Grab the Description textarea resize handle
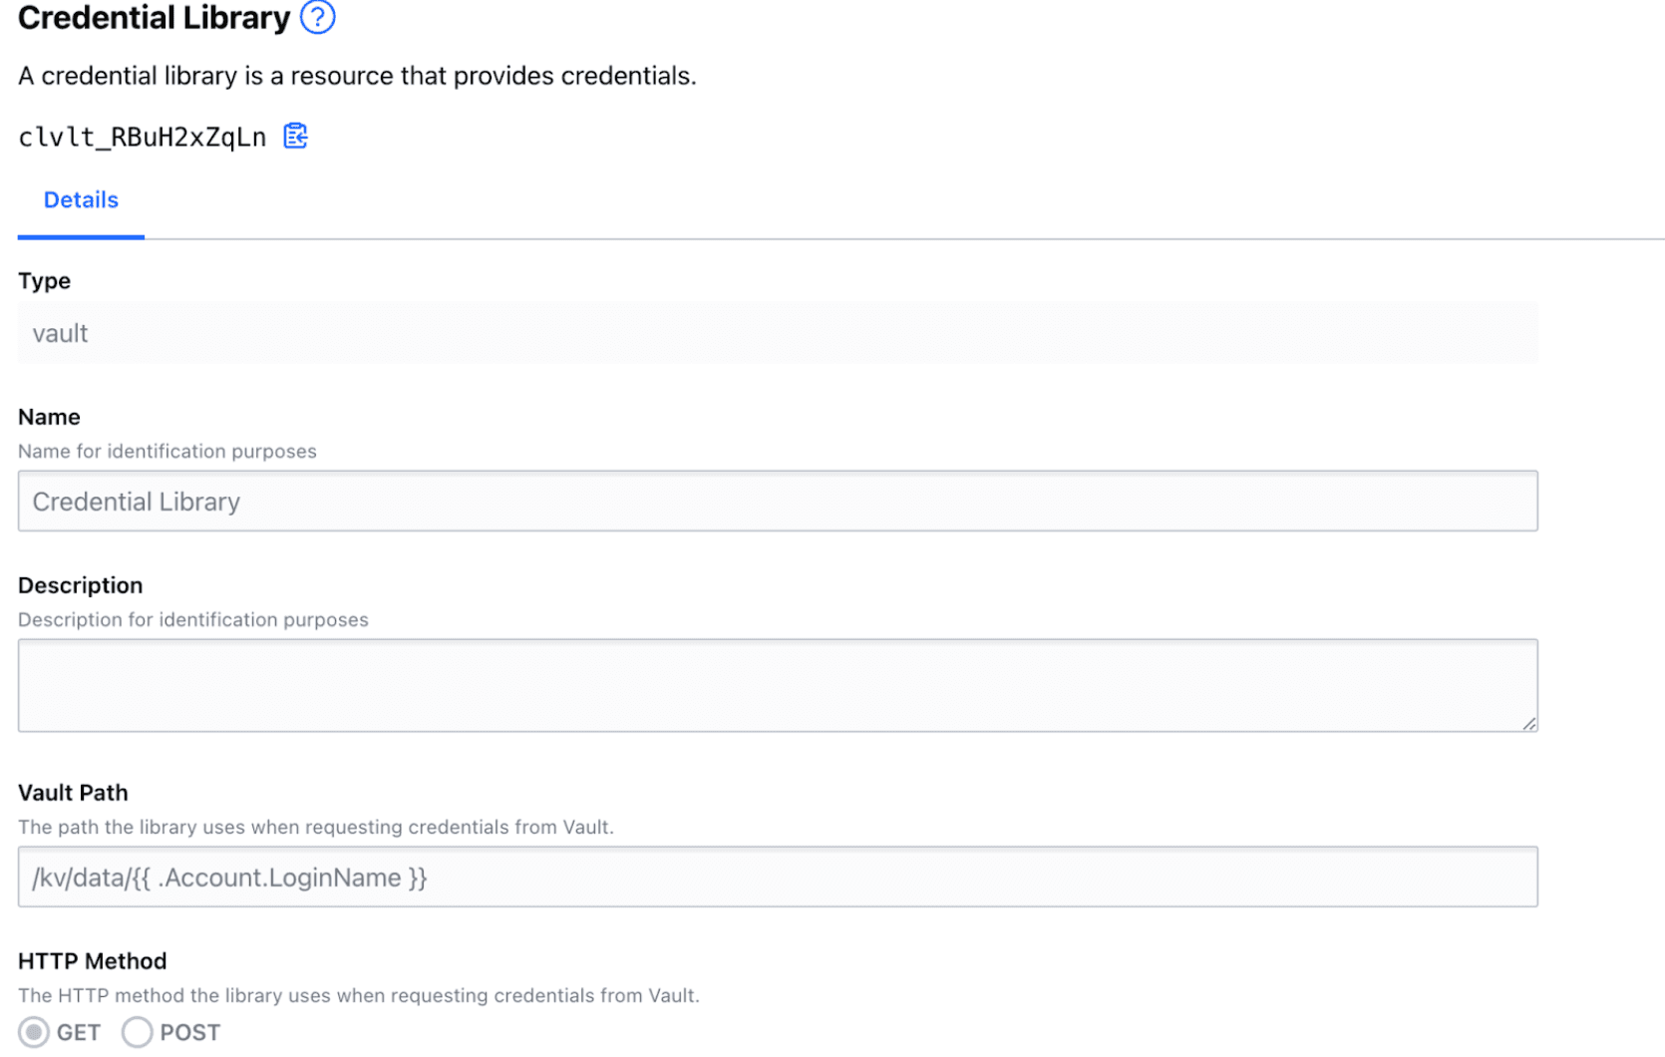 [1529, 724]
